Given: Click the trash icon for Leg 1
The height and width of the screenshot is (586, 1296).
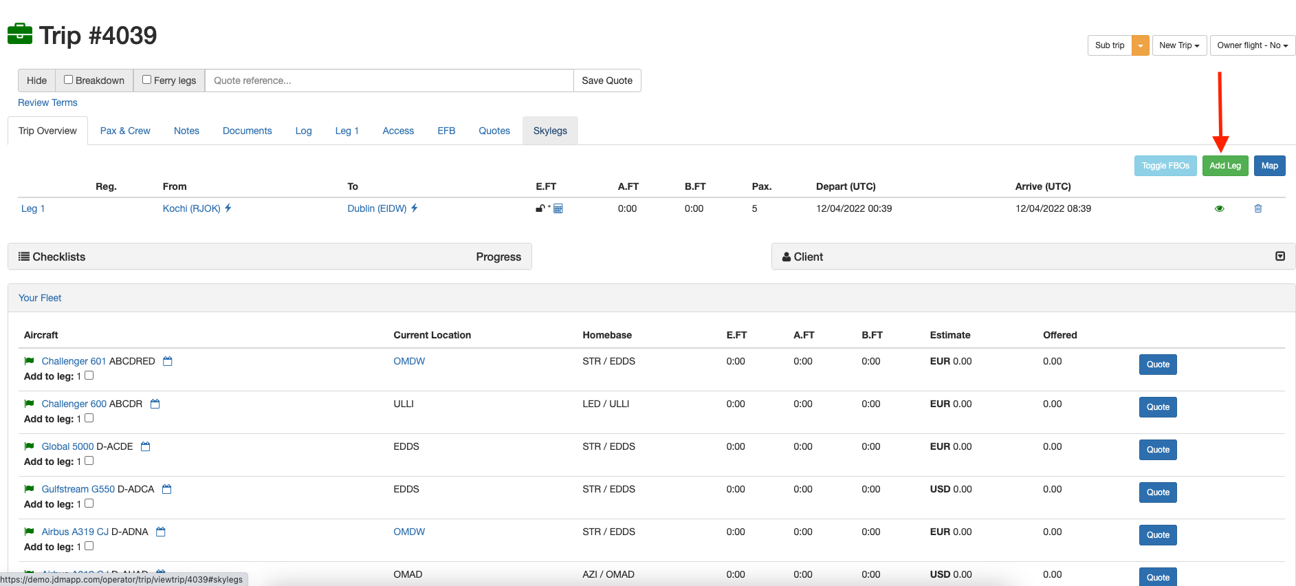Looking at the screenshot, I should click(x=1257, y=208).
